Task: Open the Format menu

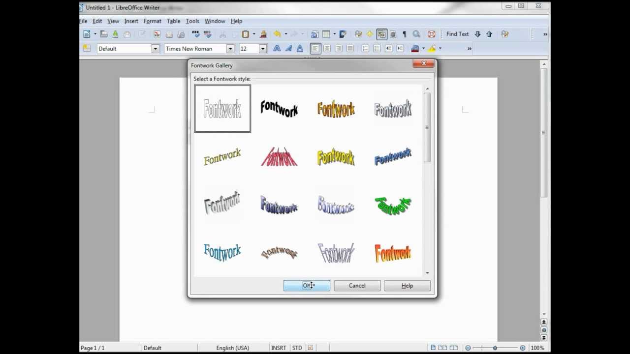Action: tap(152, 21)
